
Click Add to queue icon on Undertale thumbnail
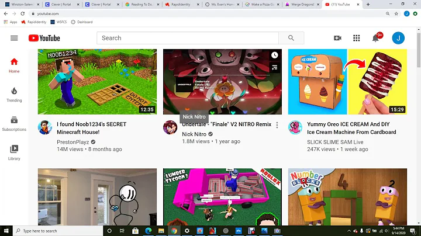click(x=274, y=68)
